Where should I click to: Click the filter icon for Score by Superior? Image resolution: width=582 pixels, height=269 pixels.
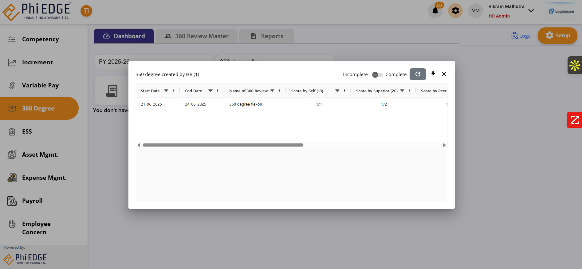pyautogui.click(x=402, y=90)
